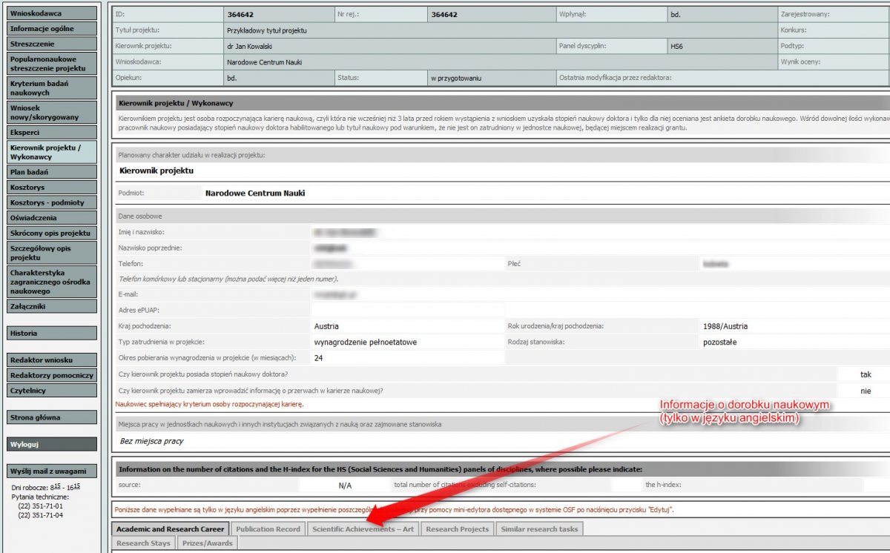This screenshot has height=553, width=890.
Task: Open the Historia sidebar button
Action: coord(52,334)
